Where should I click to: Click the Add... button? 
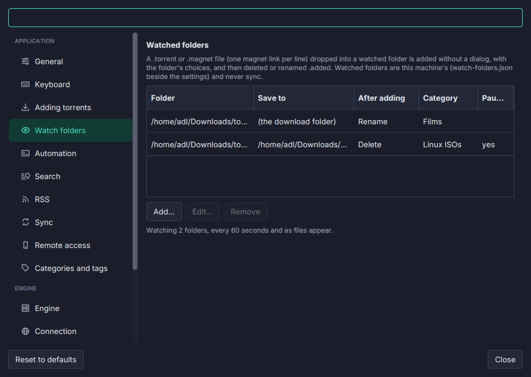pos(164,211)
